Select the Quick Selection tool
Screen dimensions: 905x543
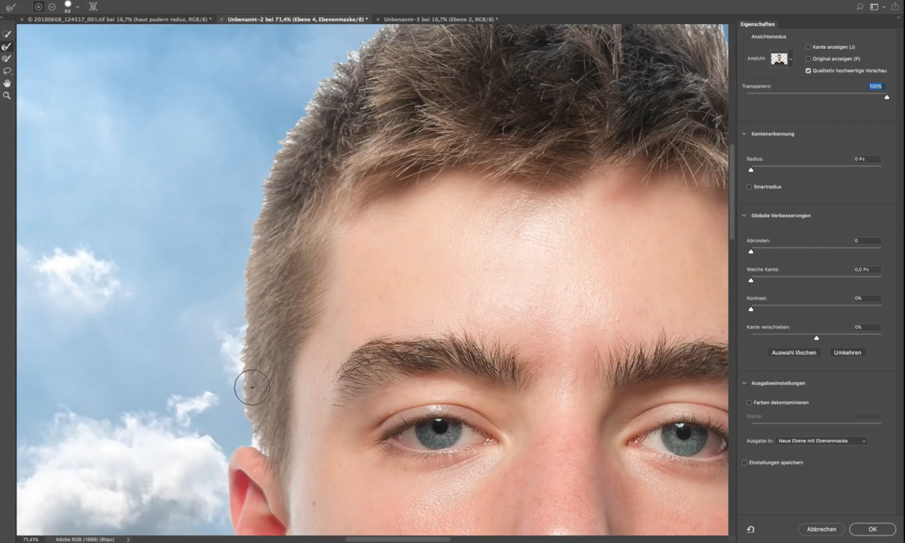pyautogui.click(x=8, y=33)
